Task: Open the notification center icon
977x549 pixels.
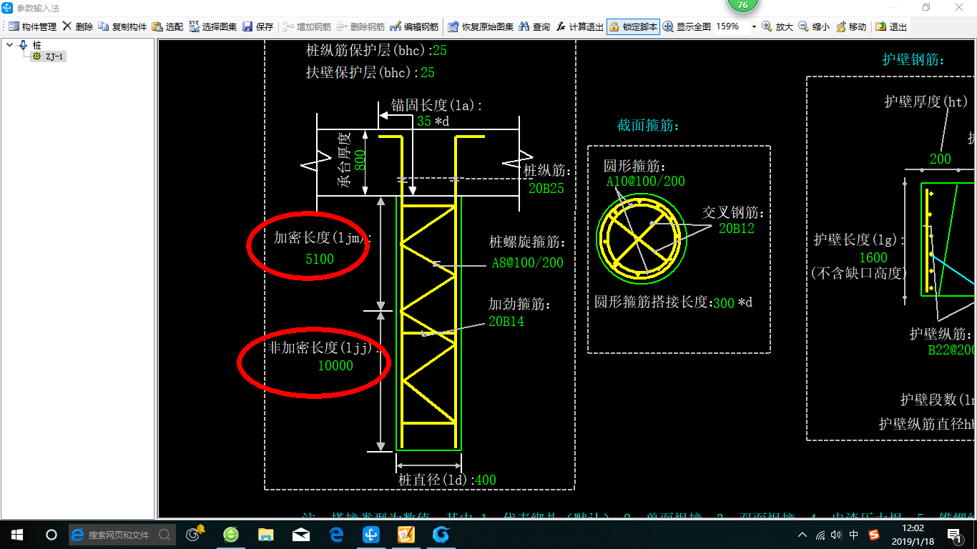Action: (954, 535)
